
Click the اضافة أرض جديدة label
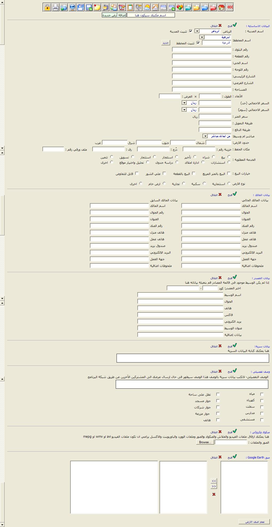[114, 15]
